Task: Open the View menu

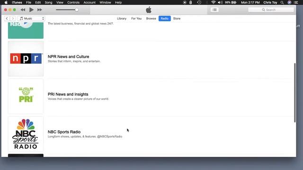Action: click(x=60, y=2)
